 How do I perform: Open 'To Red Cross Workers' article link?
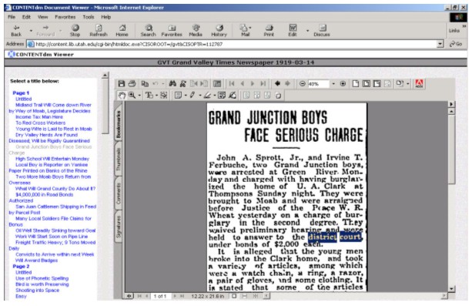click(x=40, y=123)
